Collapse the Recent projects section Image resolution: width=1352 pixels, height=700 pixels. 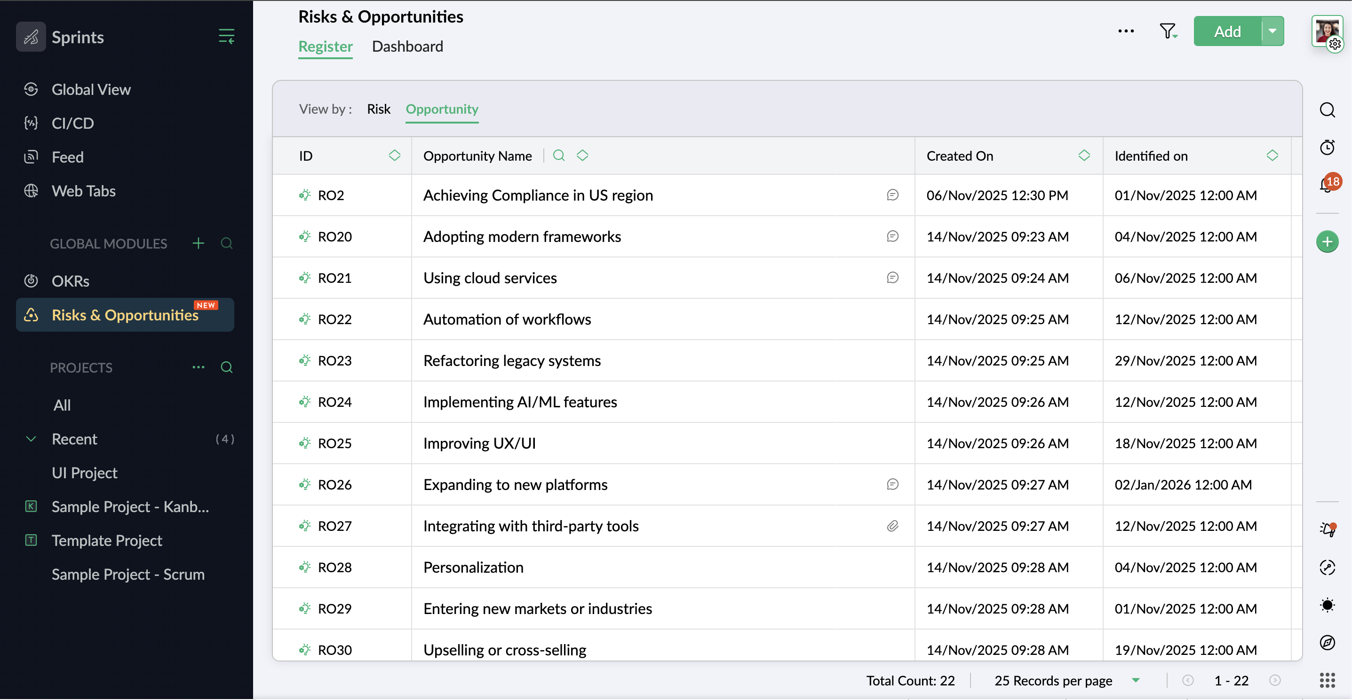click(x=31, y=439)
